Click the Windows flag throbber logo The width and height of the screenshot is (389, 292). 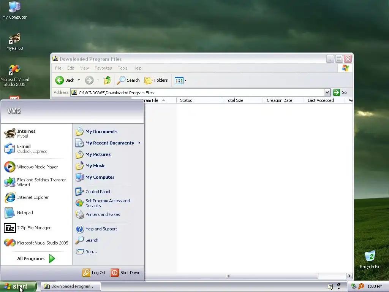pos(345,68)
